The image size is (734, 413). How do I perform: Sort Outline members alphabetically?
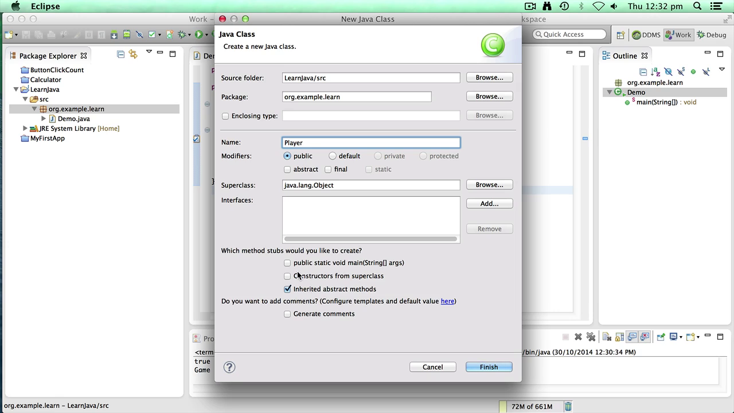[655, 72]
